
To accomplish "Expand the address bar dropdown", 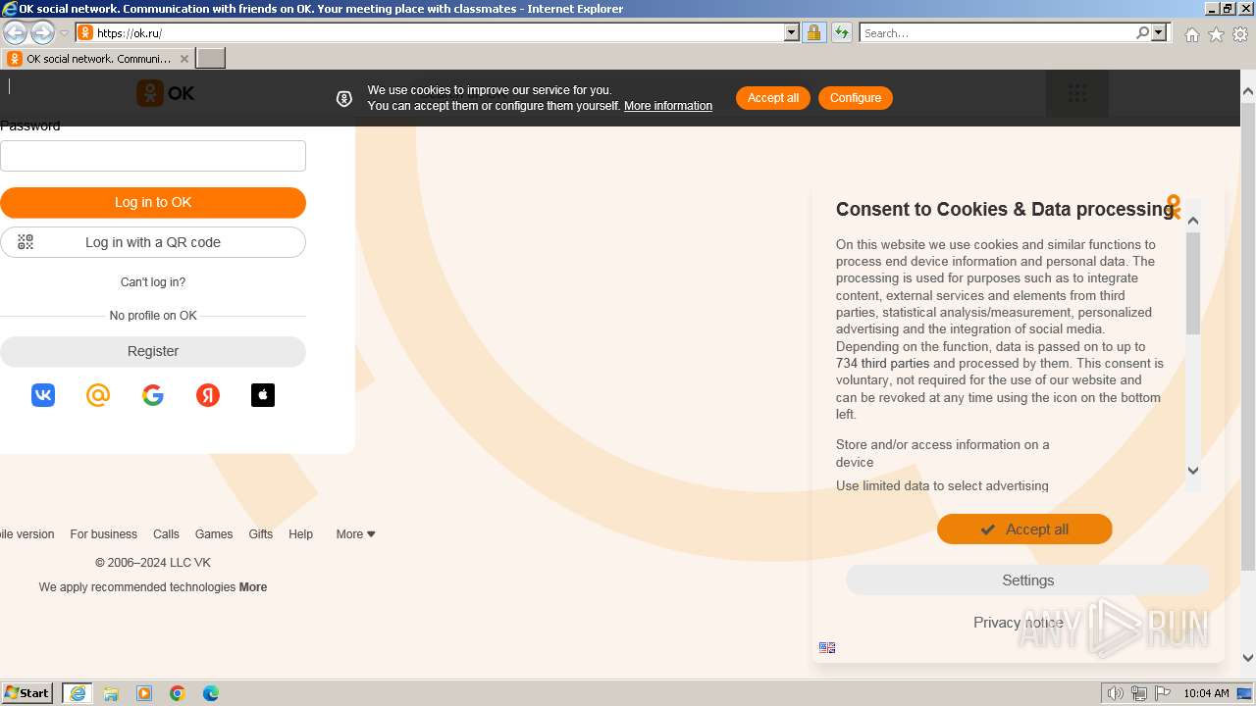I will click(792, 32).
